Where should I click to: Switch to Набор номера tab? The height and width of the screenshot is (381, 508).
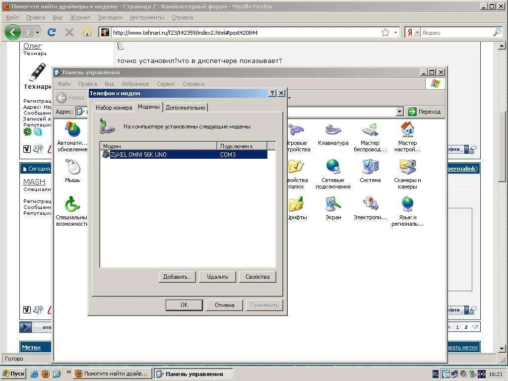pos(114,108)
